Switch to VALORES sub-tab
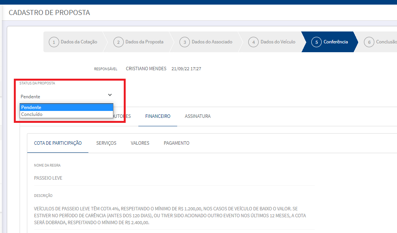 [x=140, y=143]
